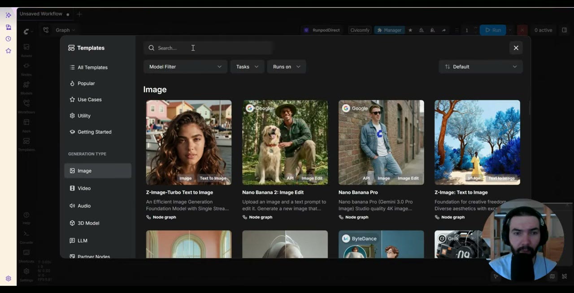
Task: Add a new workflow tab with plus
Action: (79, 14)
